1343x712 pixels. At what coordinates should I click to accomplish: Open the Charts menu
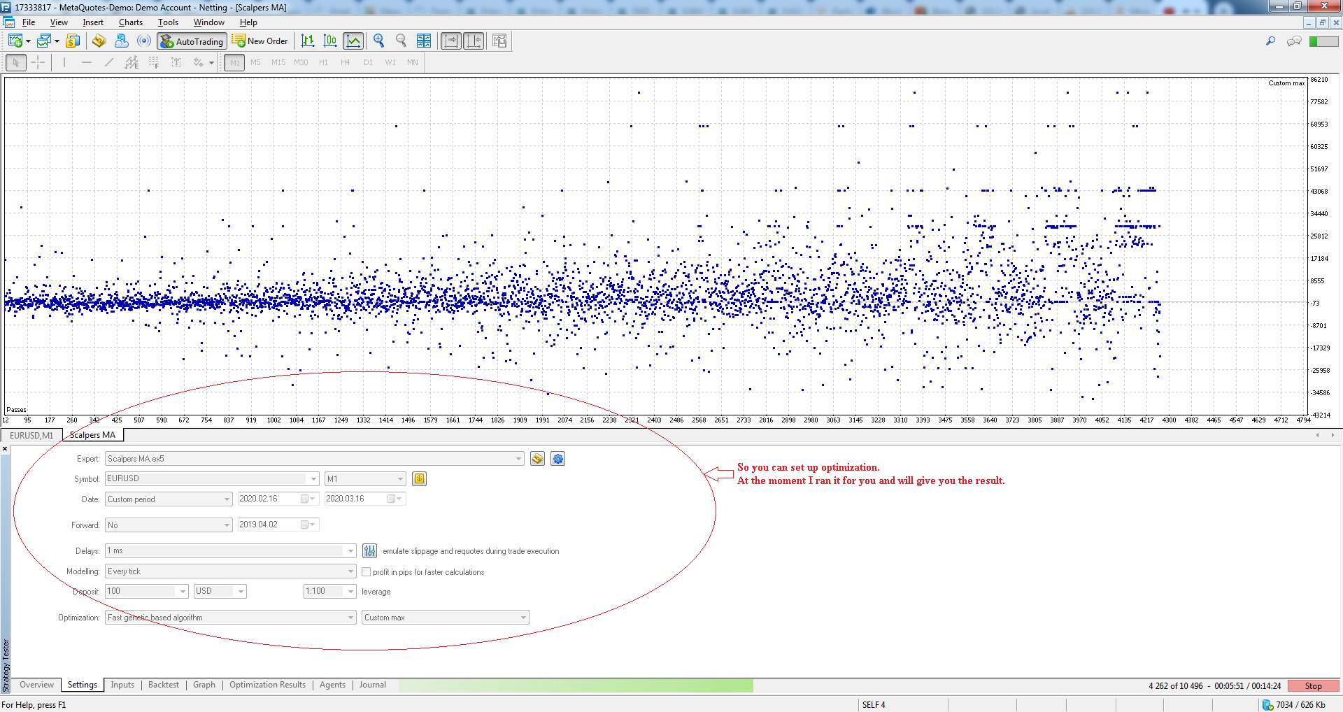pyautogui.click(x=131, y=22)
